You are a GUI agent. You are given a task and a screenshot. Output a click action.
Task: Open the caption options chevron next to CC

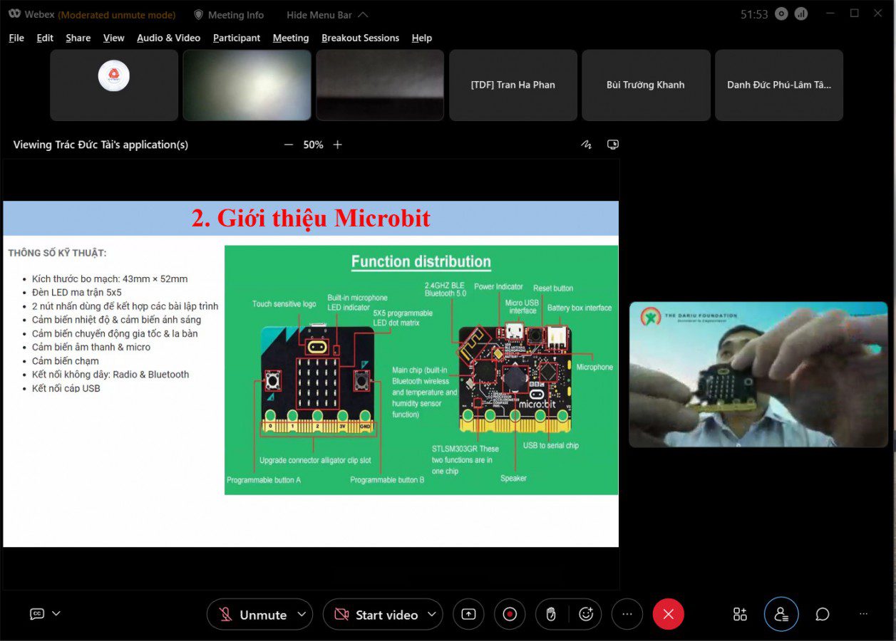56,613
